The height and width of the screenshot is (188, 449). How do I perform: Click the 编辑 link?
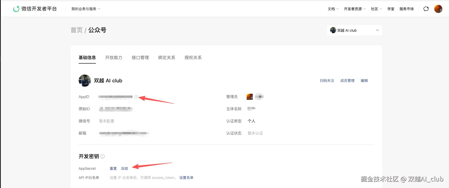tap(364, 81)
